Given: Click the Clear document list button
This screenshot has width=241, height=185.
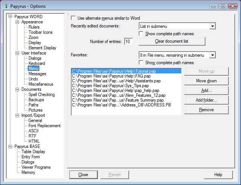Looking at the screenshot, I should point(172,41).
